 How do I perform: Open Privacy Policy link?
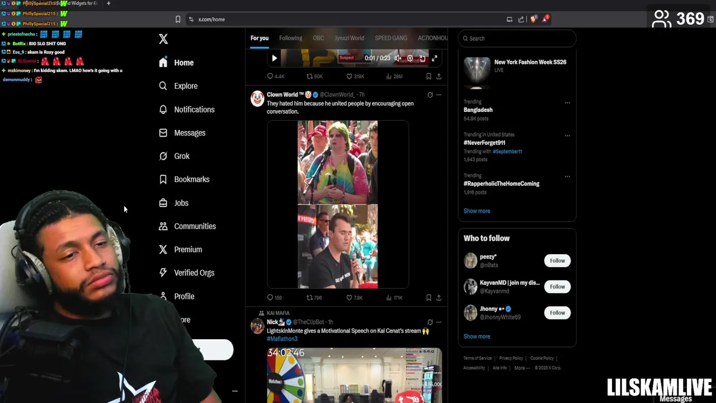coord(511,358)
